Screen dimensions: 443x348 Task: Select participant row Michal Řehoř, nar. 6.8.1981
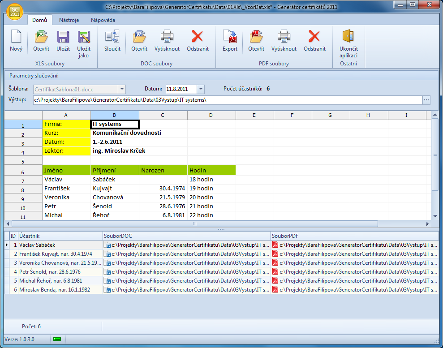[221, 280]
